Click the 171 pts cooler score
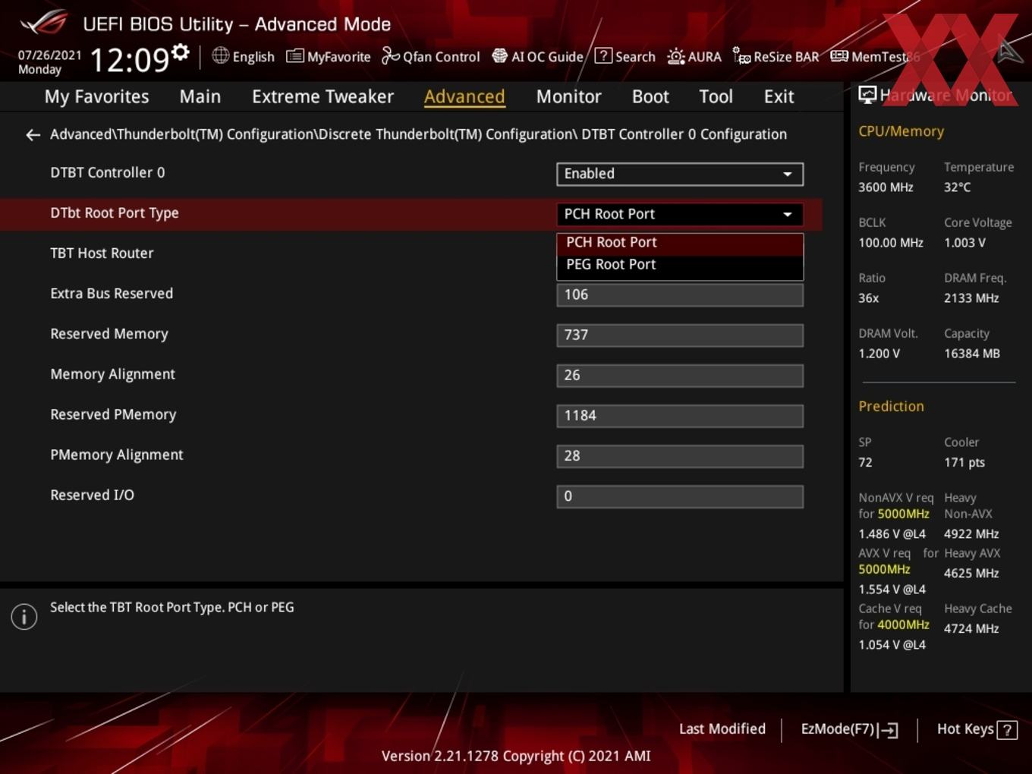 pos(964,463)
